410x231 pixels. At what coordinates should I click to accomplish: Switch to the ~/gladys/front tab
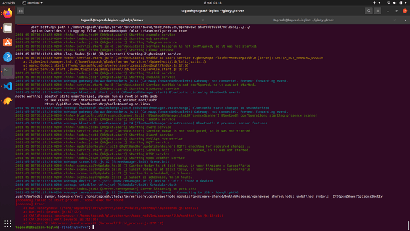303,20
